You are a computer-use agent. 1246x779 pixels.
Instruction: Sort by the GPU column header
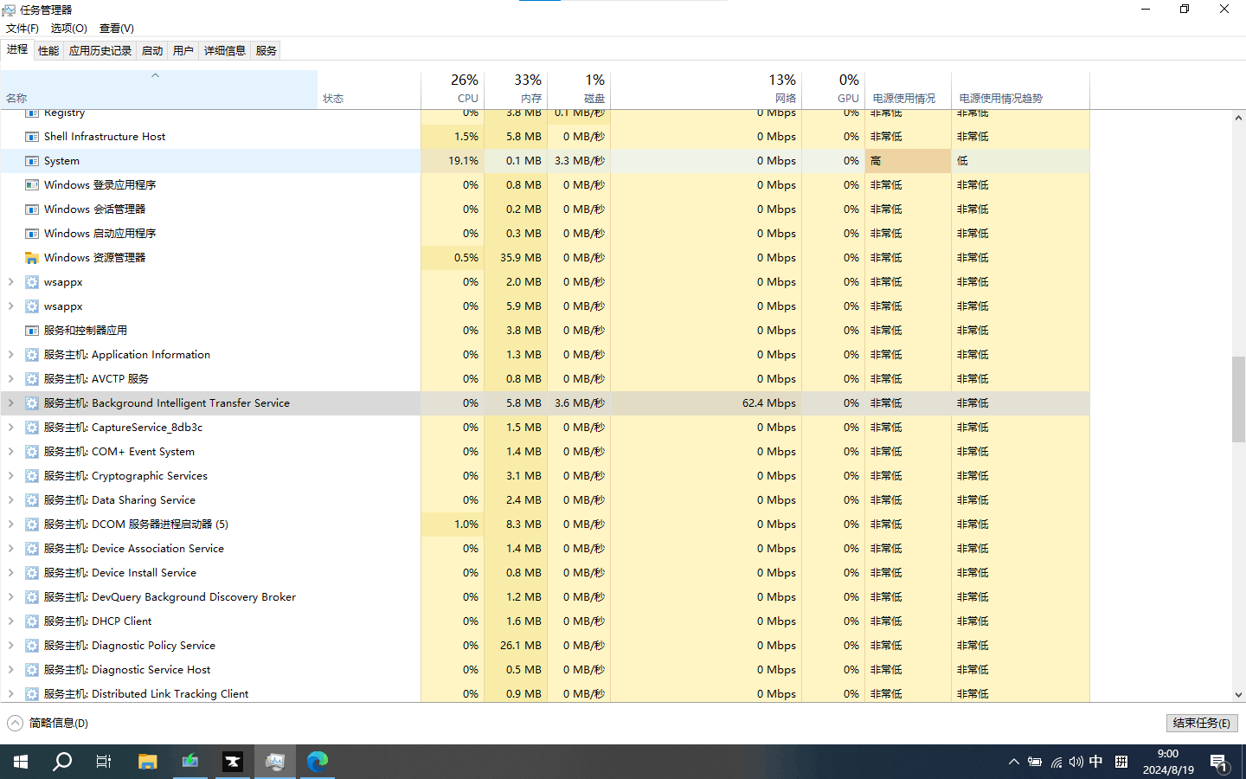tap(833, 89)
